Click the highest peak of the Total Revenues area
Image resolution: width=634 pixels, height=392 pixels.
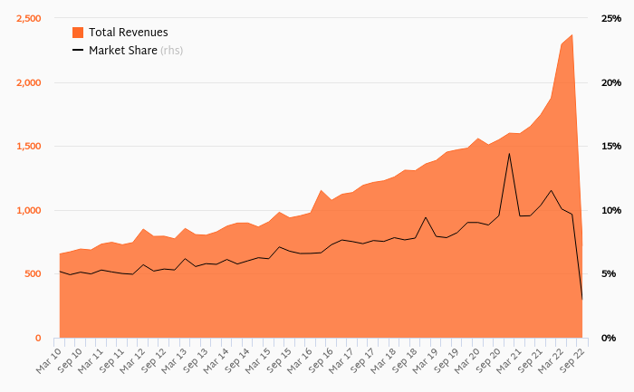[572, 35]
